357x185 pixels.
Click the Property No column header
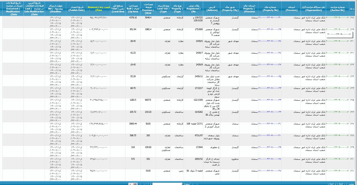point(270,8)
